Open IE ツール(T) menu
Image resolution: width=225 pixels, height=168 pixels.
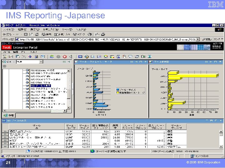point(67,30)
